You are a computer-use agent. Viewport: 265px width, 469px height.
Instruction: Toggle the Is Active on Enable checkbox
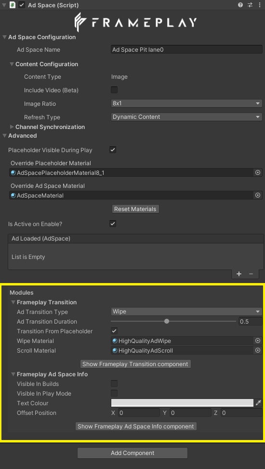pos(113,224)
